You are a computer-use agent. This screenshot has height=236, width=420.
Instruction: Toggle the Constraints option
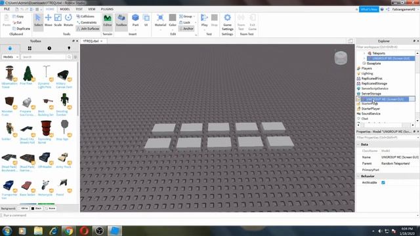tap(86, 22)
